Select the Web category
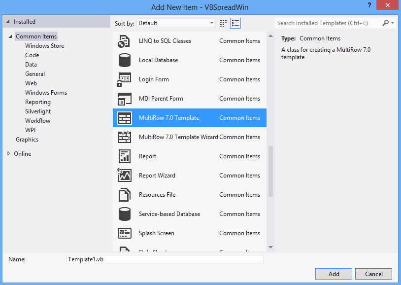 coord(31,83)
